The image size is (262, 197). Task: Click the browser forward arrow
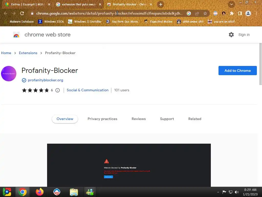pos(14,13)
